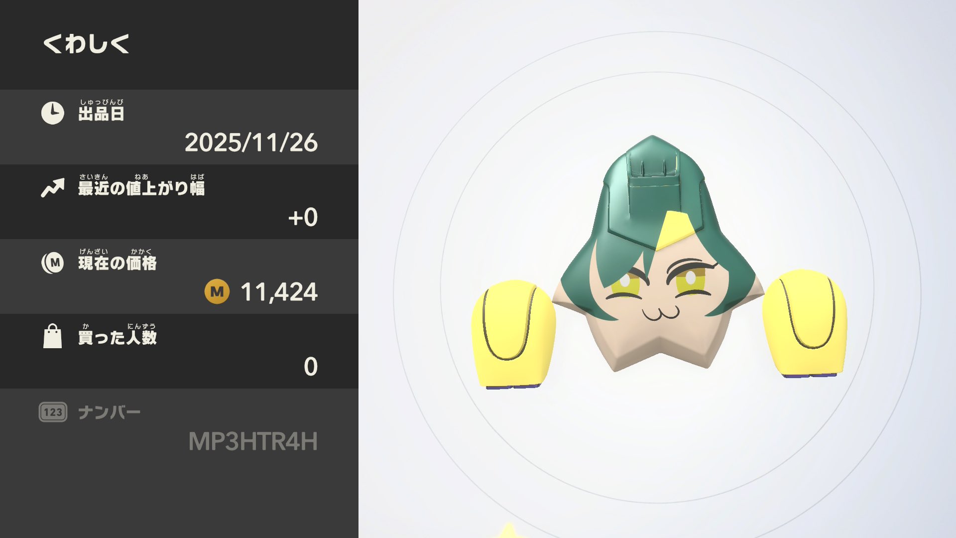Click the left yellow glove
The height and width of the screenshot is (538, 956).
513,334
